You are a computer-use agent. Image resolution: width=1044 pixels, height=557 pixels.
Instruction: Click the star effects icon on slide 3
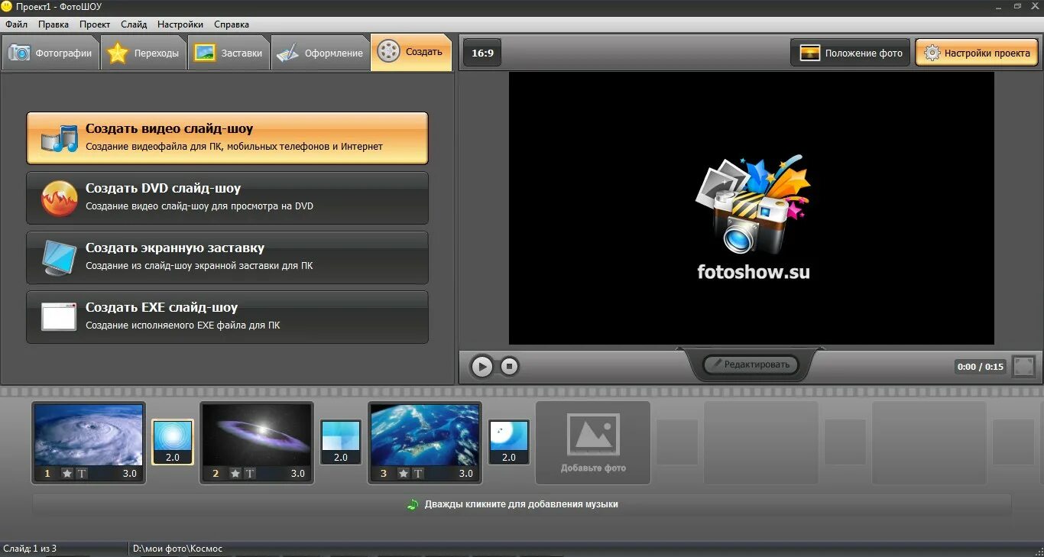(x=404, y=474)
